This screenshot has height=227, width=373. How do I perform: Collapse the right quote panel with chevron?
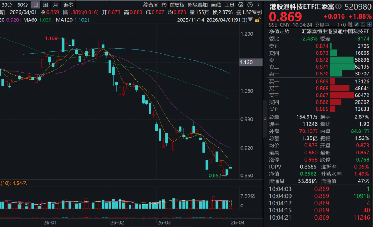pos(265,119)
